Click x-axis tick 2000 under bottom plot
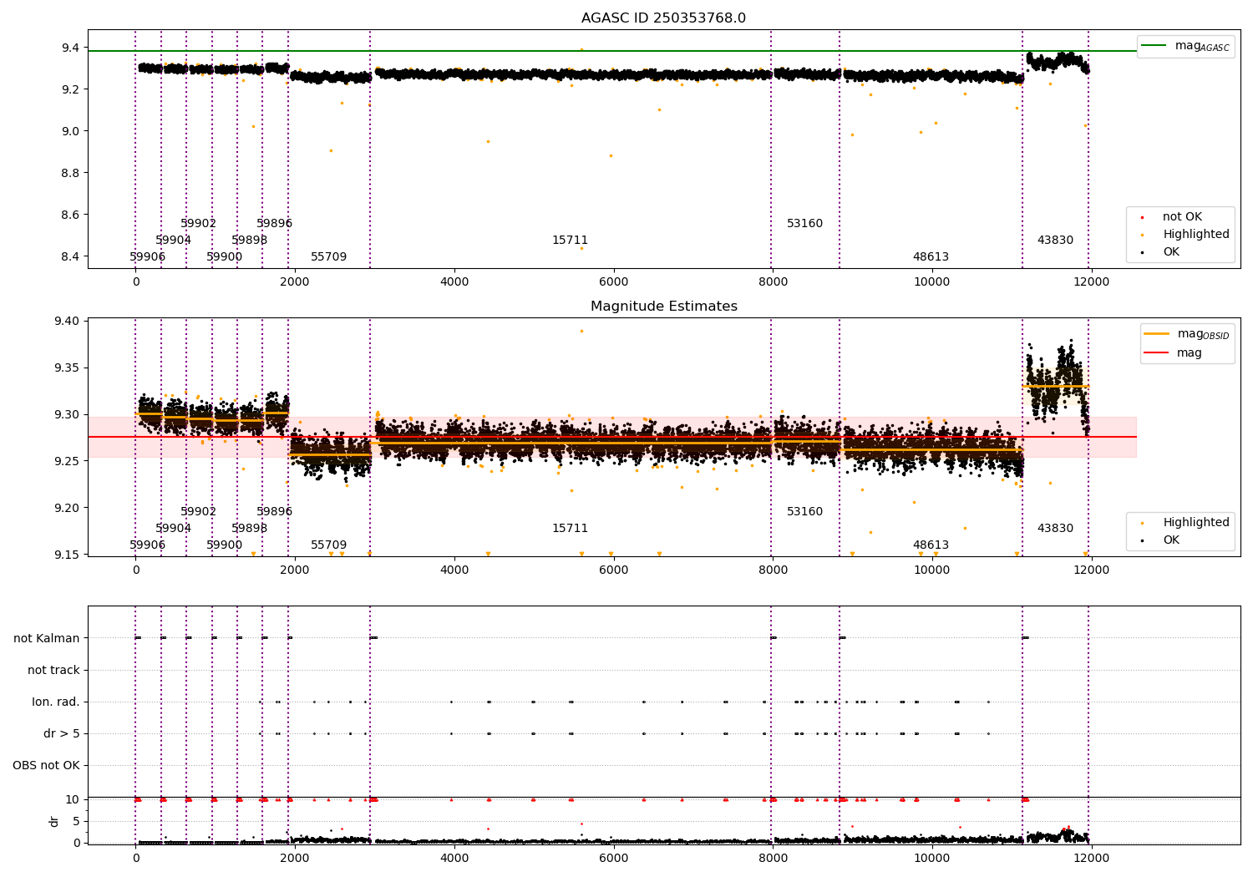 coord(294,858)
